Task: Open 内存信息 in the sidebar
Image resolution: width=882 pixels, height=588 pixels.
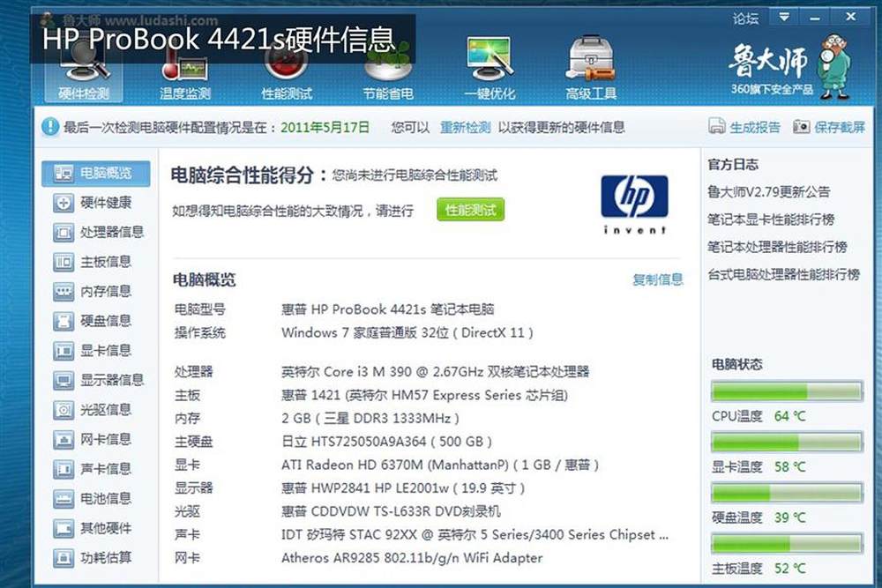Action: tap(93, 291)
